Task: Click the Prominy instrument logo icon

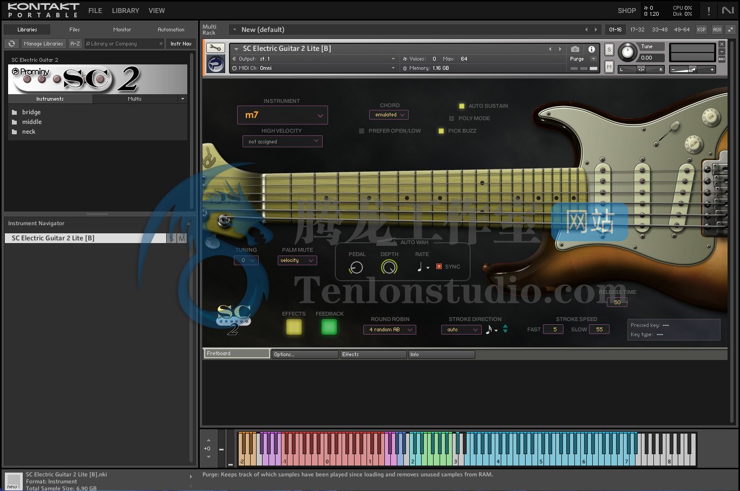Action: (x=215, y=64)
